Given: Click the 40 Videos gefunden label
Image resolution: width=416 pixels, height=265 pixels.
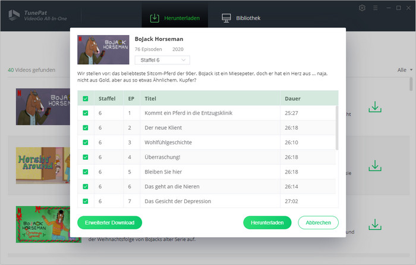Looking at the screenshot, I should tap(31, 70).
